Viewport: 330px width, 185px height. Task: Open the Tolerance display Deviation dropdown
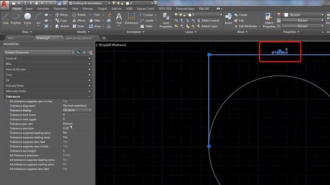[90, 110]
